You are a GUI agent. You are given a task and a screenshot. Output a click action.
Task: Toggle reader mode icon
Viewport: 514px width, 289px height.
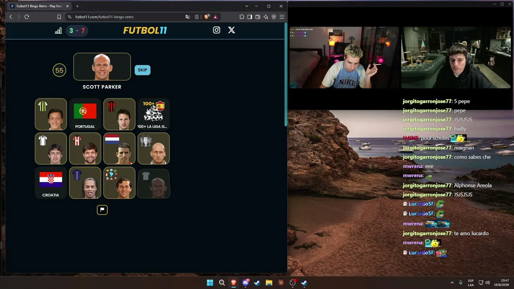[197, 17]
